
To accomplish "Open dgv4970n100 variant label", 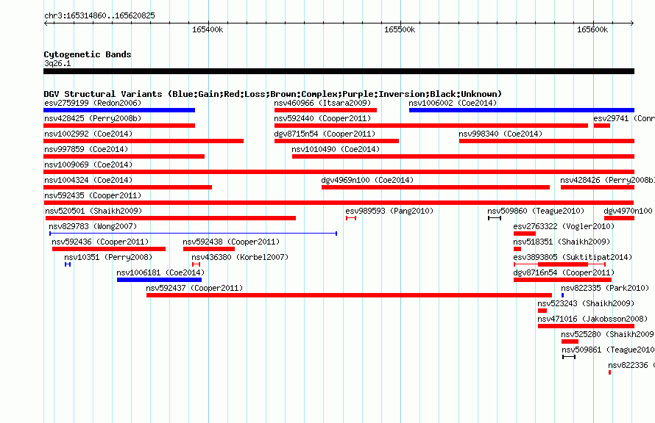I will [x=628, y=211].
